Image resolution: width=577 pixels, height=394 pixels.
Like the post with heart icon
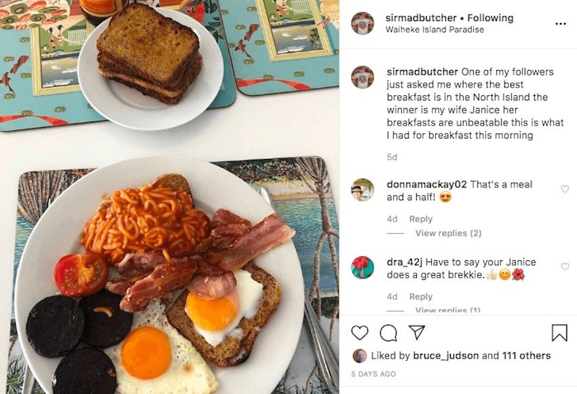click(360, 333)
